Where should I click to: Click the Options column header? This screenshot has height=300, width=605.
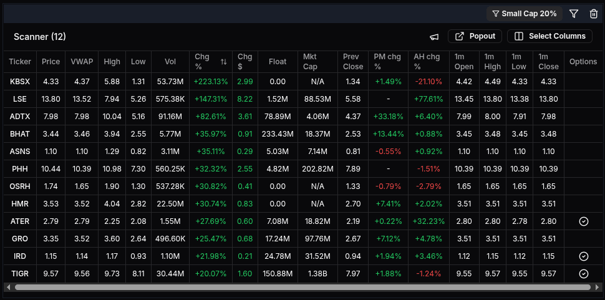[583, 62]
